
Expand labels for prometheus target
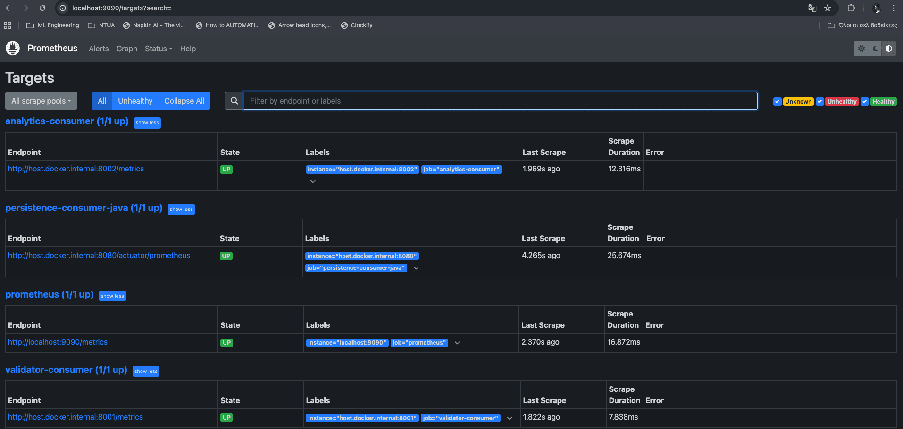(457, 343)
